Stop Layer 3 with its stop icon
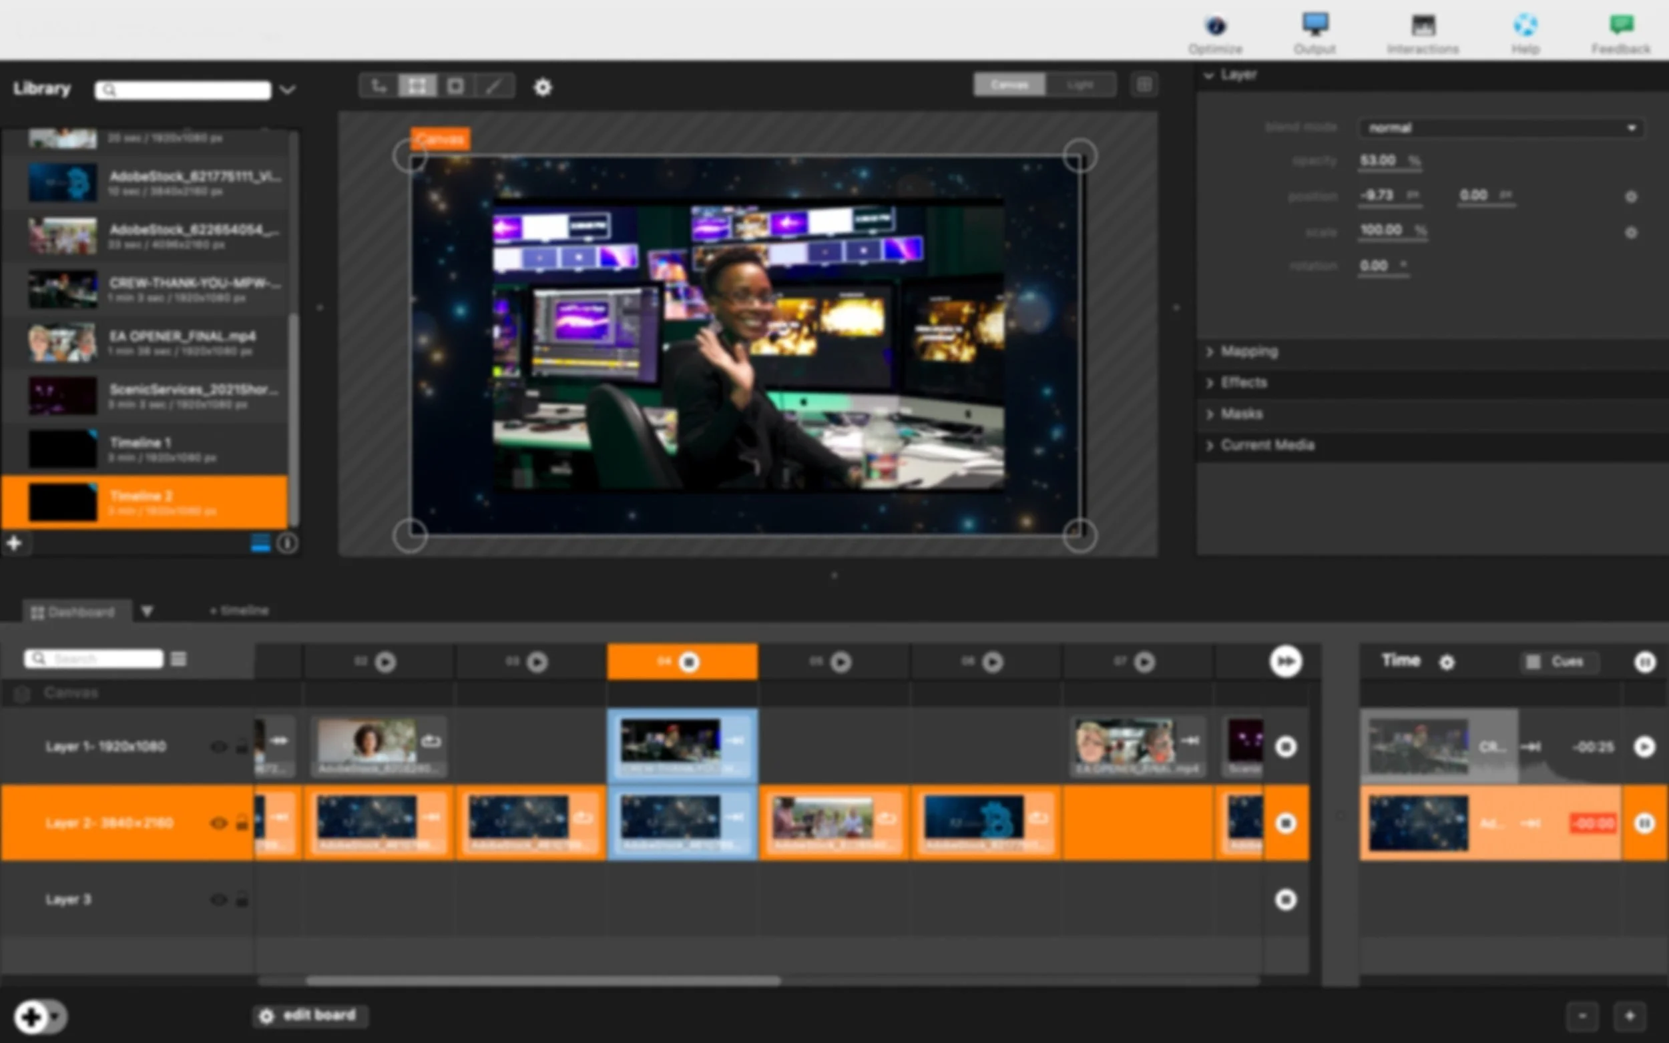Image resolution: width=1669 pixels, height=1043 pixels. point(1285,900)
